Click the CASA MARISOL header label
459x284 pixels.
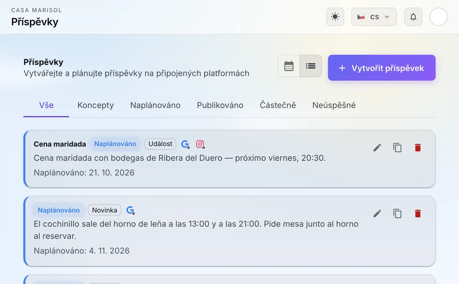click(x=37, y=10)
